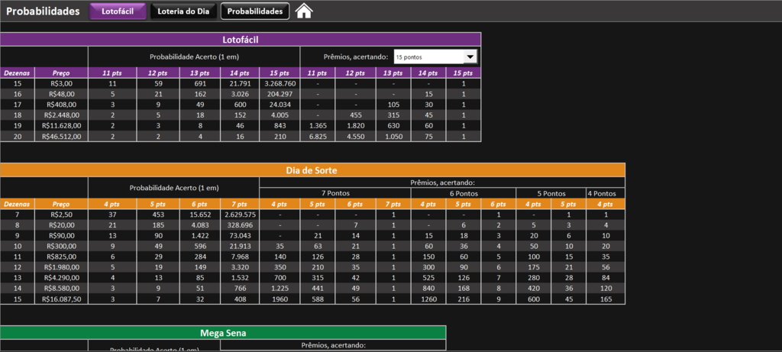Go to home via house icon
Image resolution: width=782 pixels, height=352 pixels.
point(304,11)
